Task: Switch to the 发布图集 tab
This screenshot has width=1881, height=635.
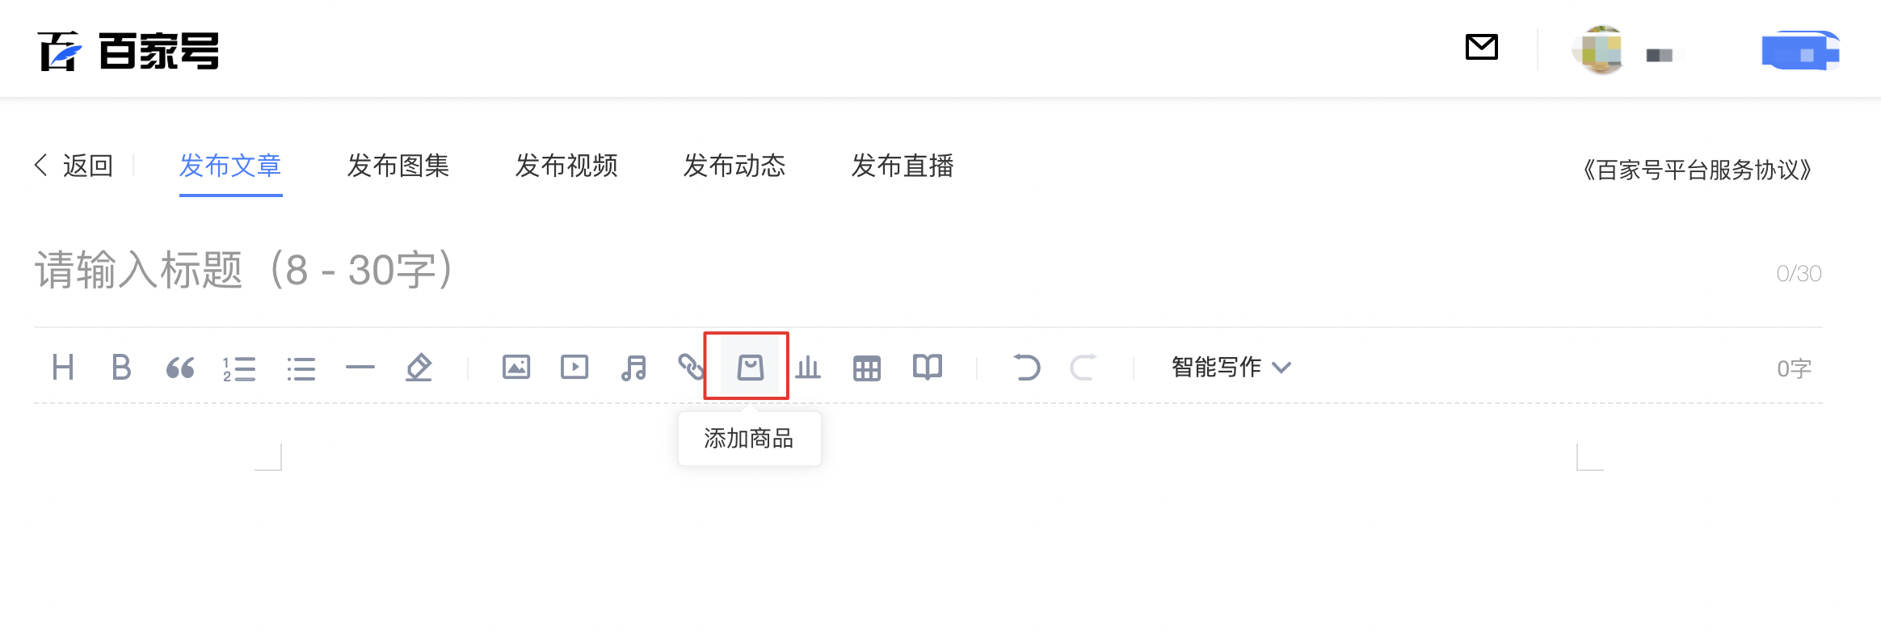Action: pyautogui.click(x=398, y=166)
